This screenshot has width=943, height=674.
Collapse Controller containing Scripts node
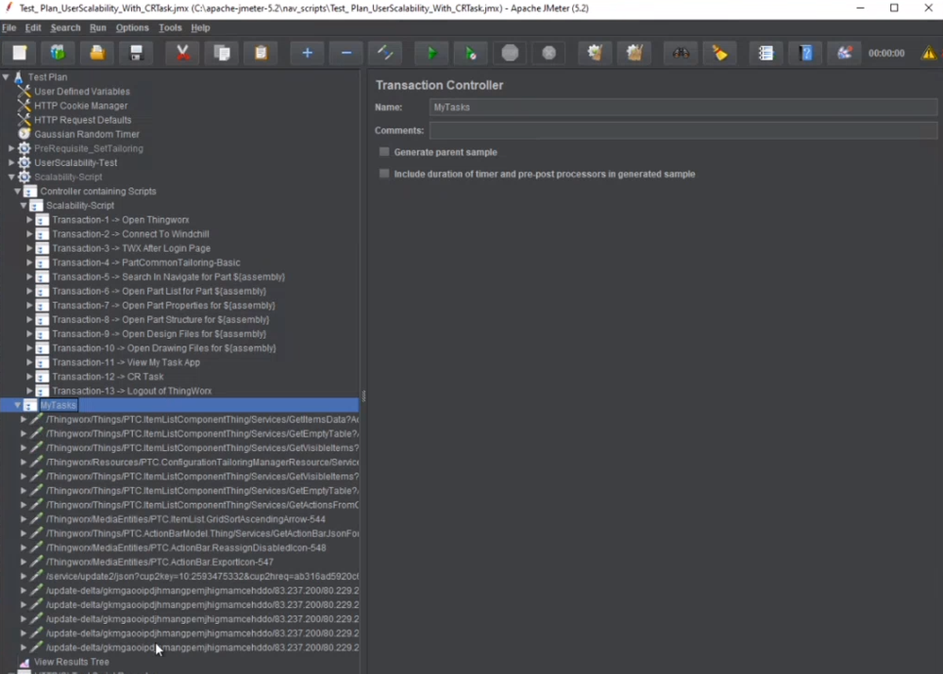pos(17,192)
